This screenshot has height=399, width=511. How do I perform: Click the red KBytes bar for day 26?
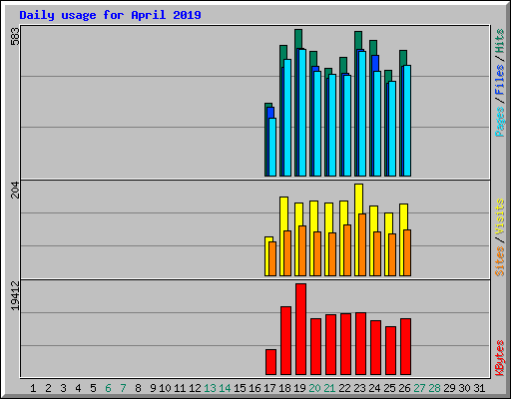[405, 347]
